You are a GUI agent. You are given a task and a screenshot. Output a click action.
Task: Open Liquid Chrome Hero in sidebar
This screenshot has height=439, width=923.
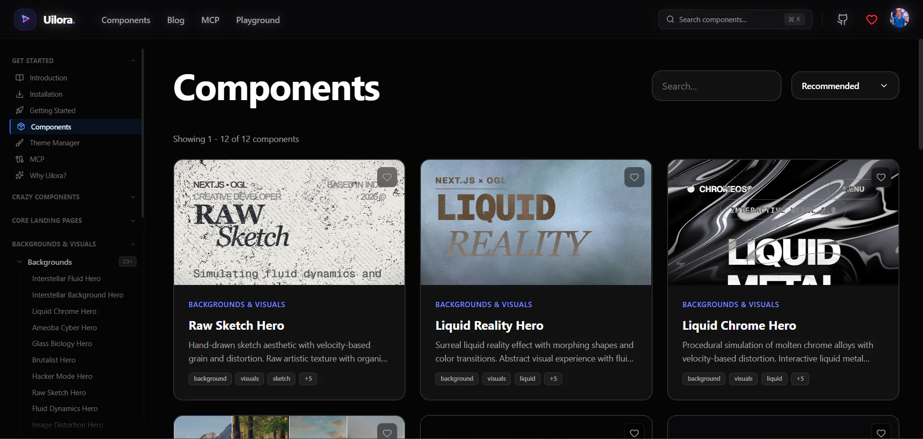(x=64, y=311)
